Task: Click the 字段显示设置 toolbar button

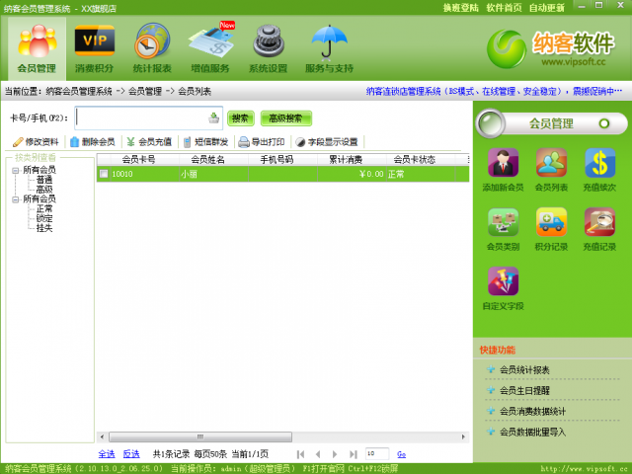Action: (327, 142)
